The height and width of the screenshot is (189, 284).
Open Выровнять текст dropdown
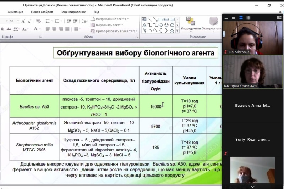107,25
